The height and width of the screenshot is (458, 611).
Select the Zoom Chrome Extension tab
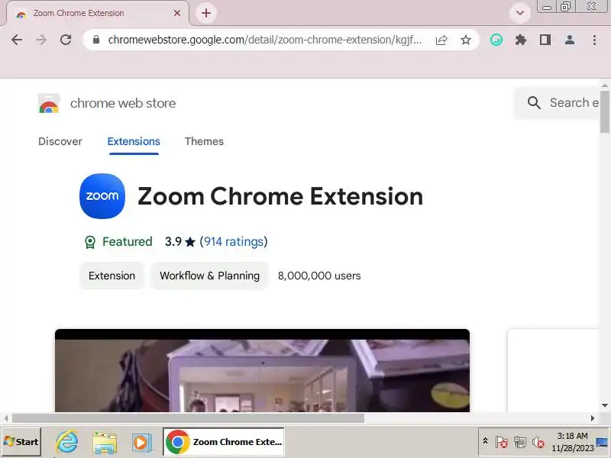tap(98, 13)
